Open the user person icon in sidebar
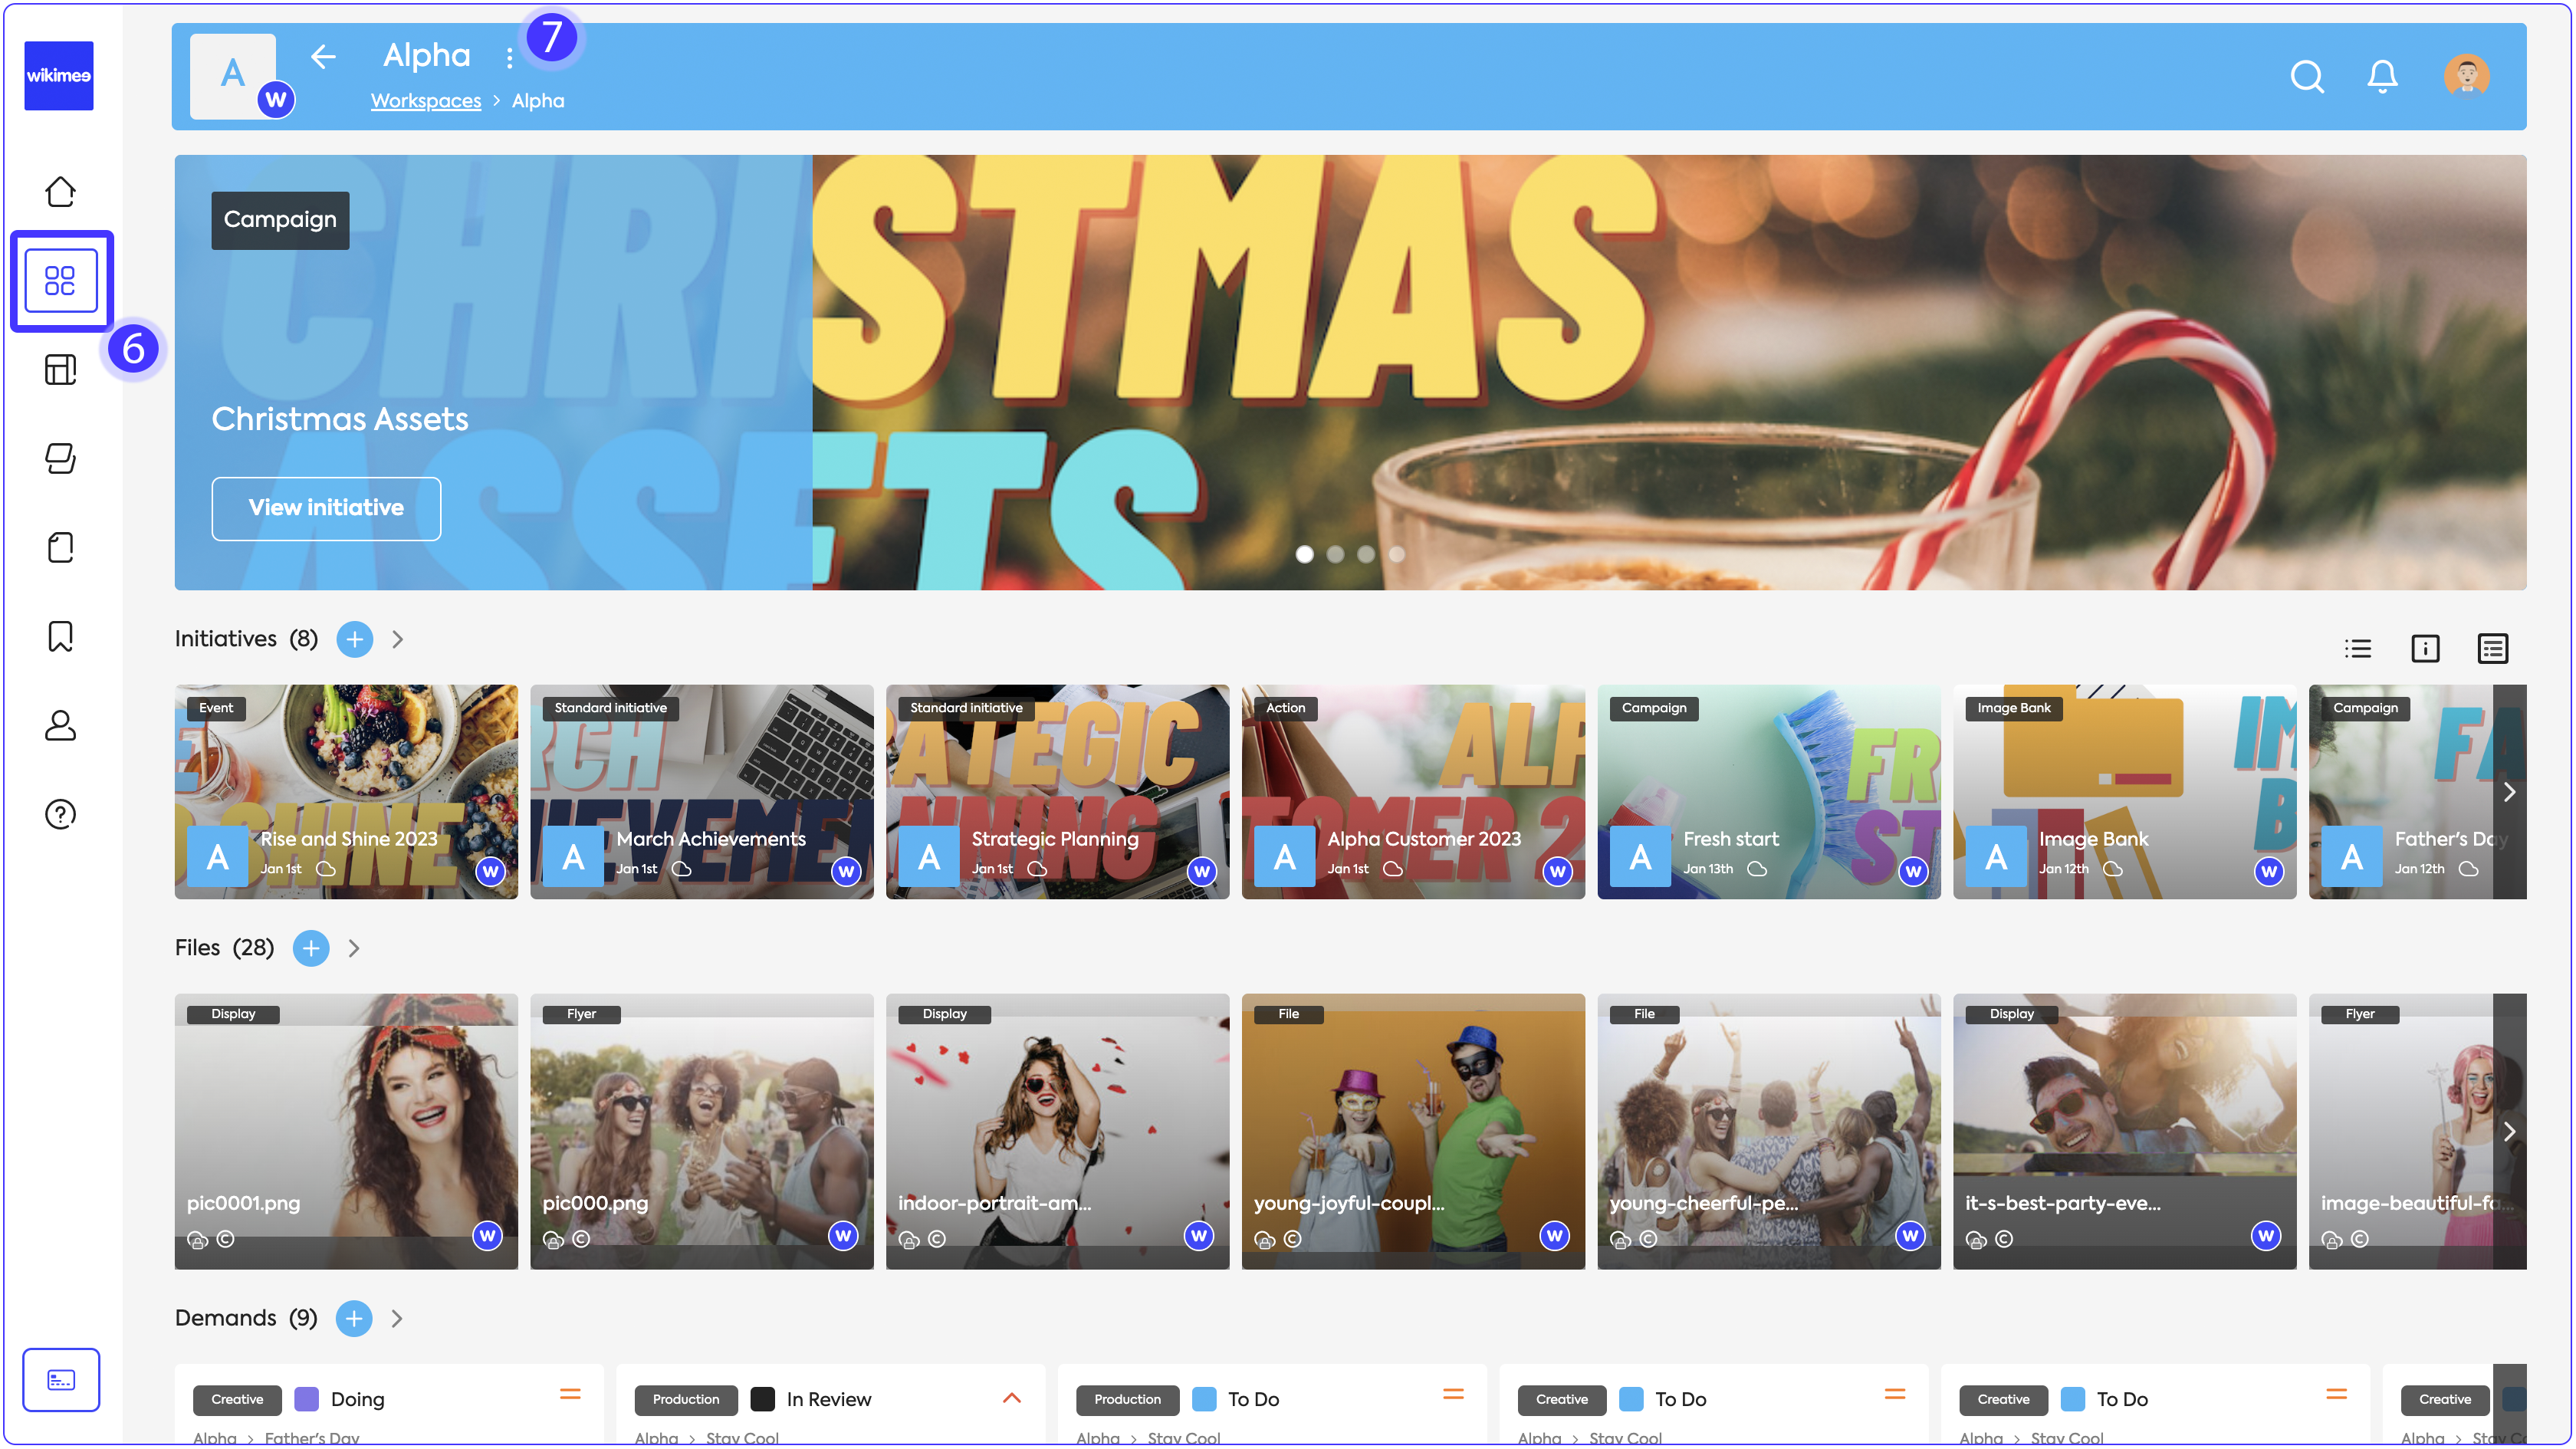This screenshot has width=2576, height=1449. 60,725
